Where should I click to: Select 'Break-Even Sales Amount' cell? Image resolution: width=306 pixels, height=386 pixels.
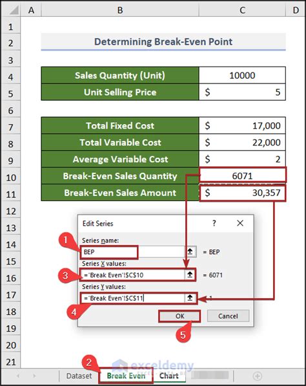(x=120, y=193)
